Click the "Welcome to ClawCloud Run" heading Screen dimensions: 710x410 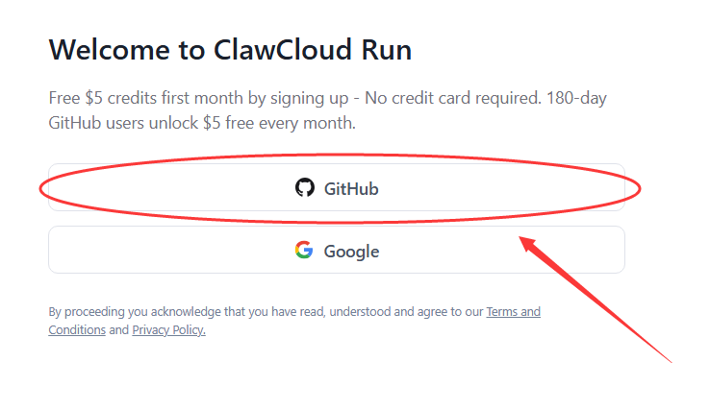[230, 50]
